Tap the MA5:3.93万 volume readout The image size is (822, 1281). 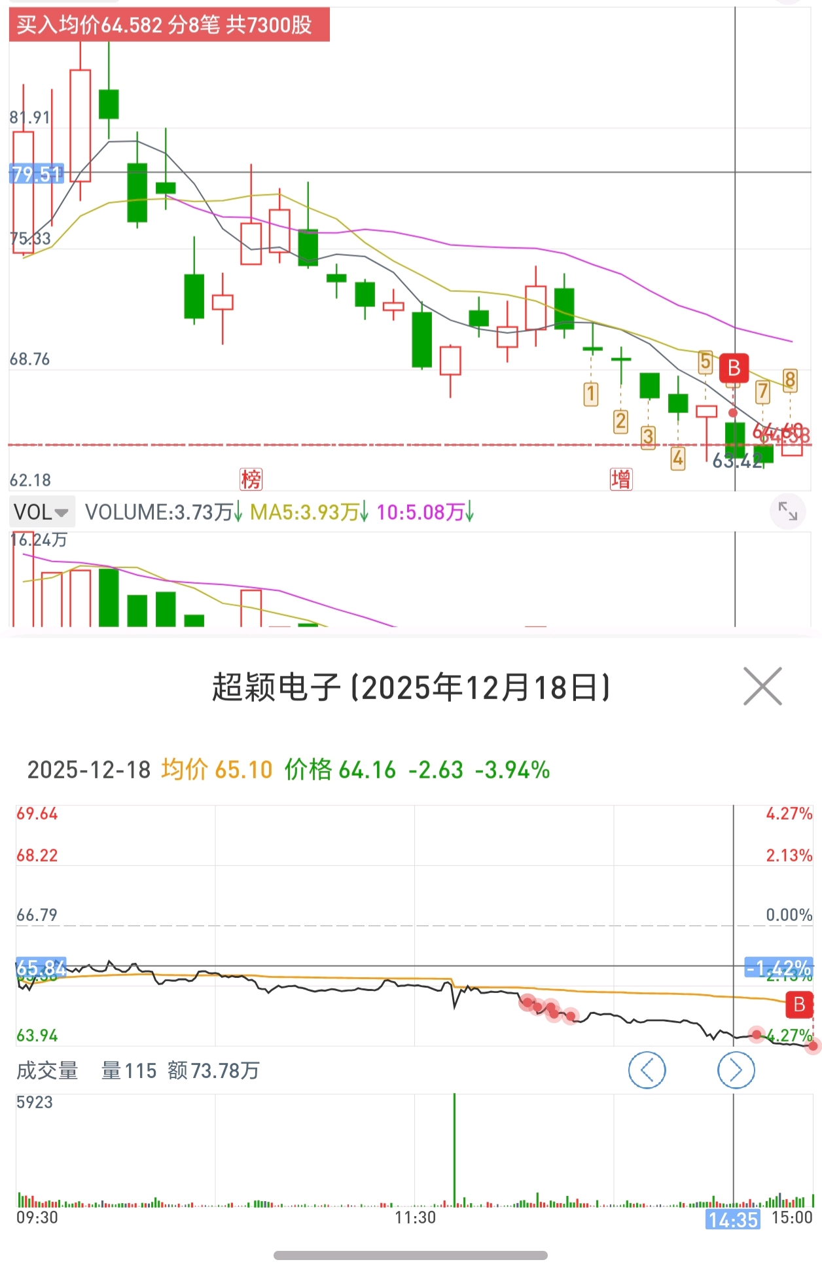(309, 512)
